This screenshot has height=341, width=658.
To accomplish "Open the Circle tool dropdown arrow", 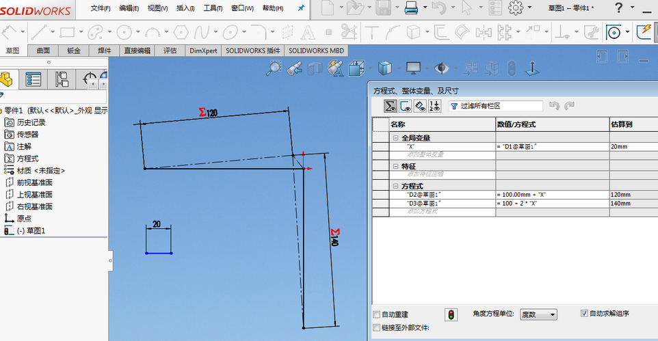I will (138, 32).
